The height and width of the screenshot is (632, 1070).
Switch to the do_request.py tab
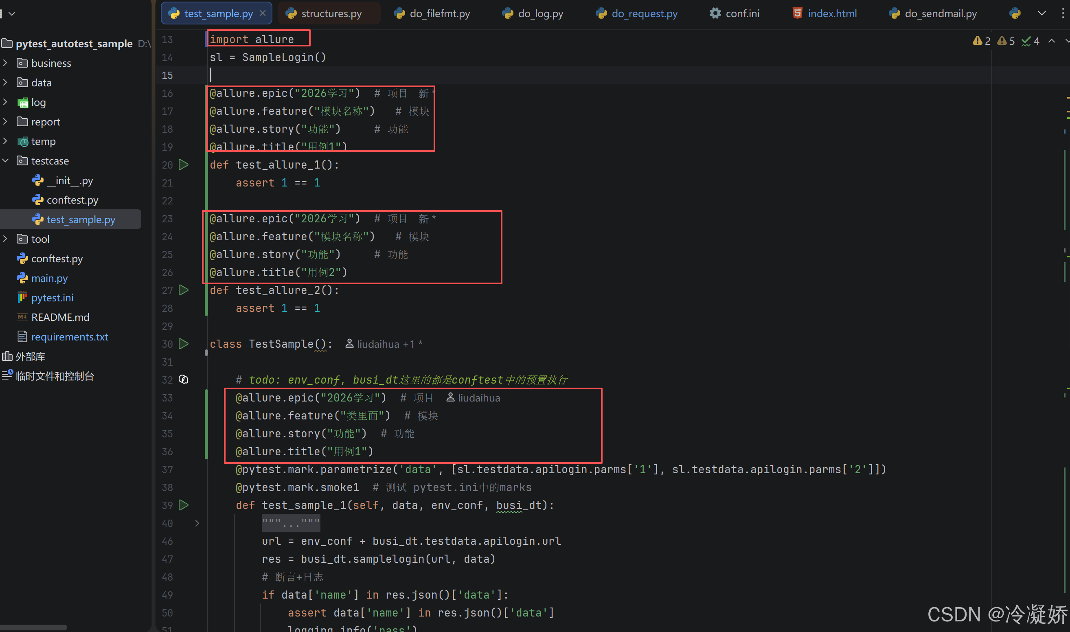click(637, 13)
